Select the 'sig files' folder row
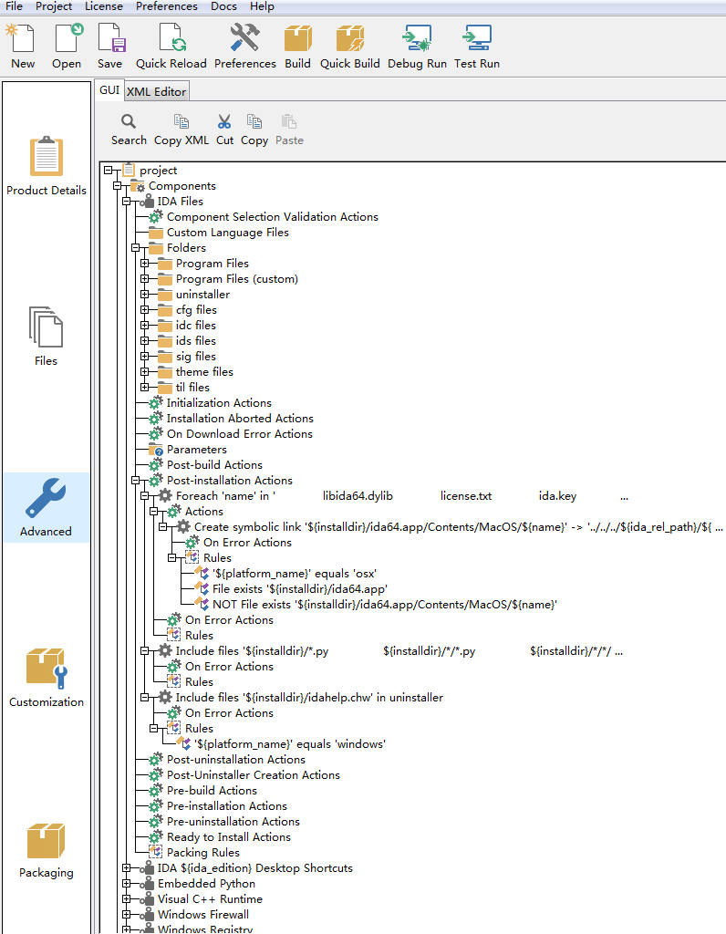 pos(195,357)
